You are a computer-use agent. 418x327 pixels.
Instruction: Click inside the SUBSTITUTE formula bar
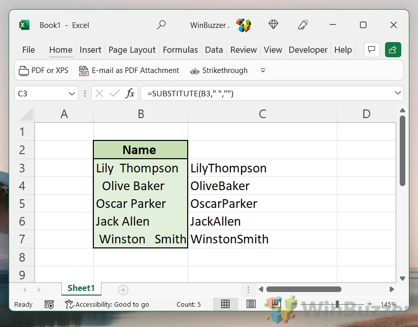[268, 94]
